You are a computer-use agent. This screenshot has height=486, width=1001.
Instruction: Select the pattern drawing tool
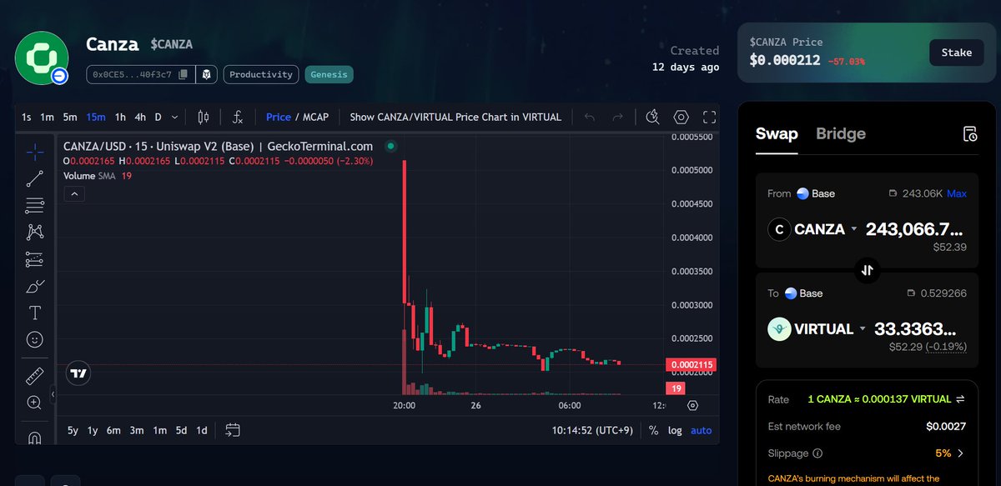click(35, 232)
